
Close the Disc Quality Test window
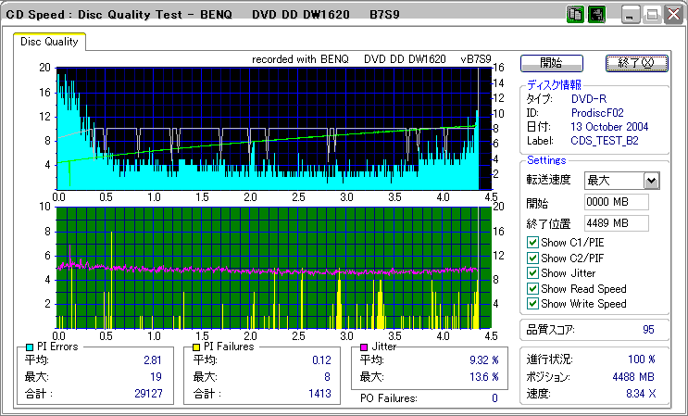click(x=671, y=15)
